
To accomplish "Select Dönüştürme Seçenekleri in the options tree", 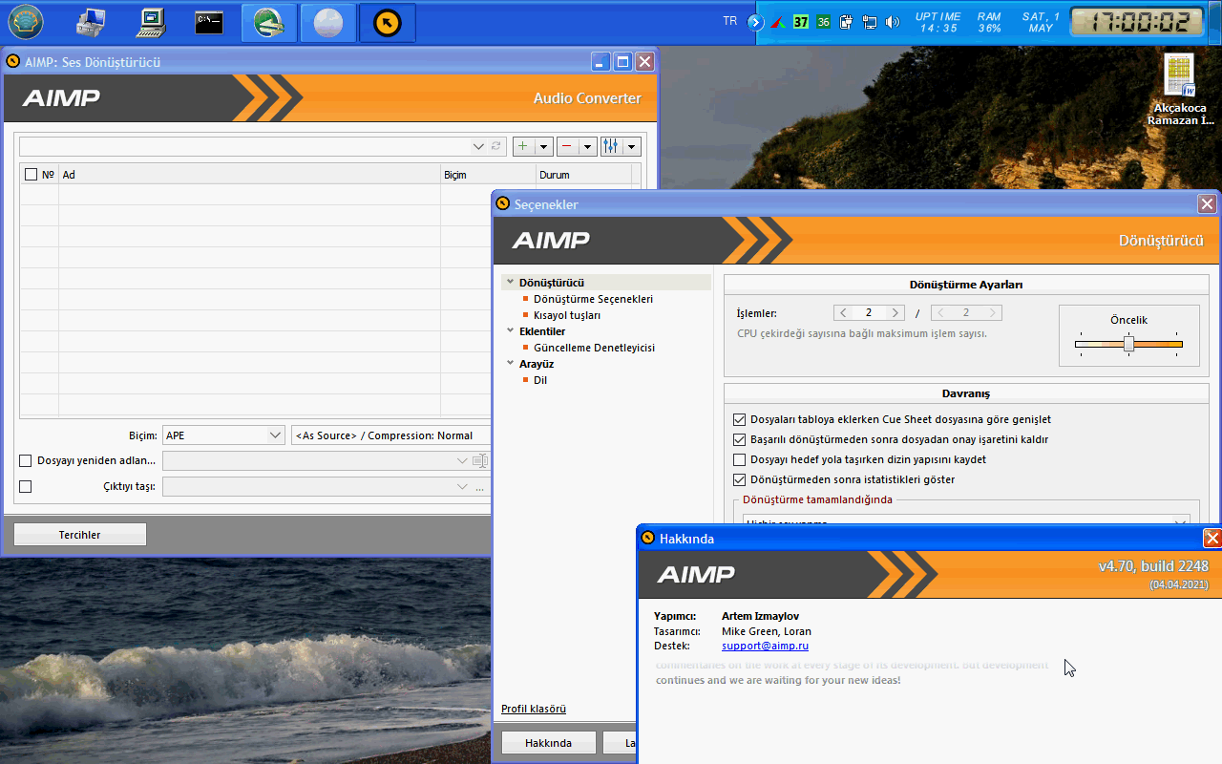I will pos(593,299).
